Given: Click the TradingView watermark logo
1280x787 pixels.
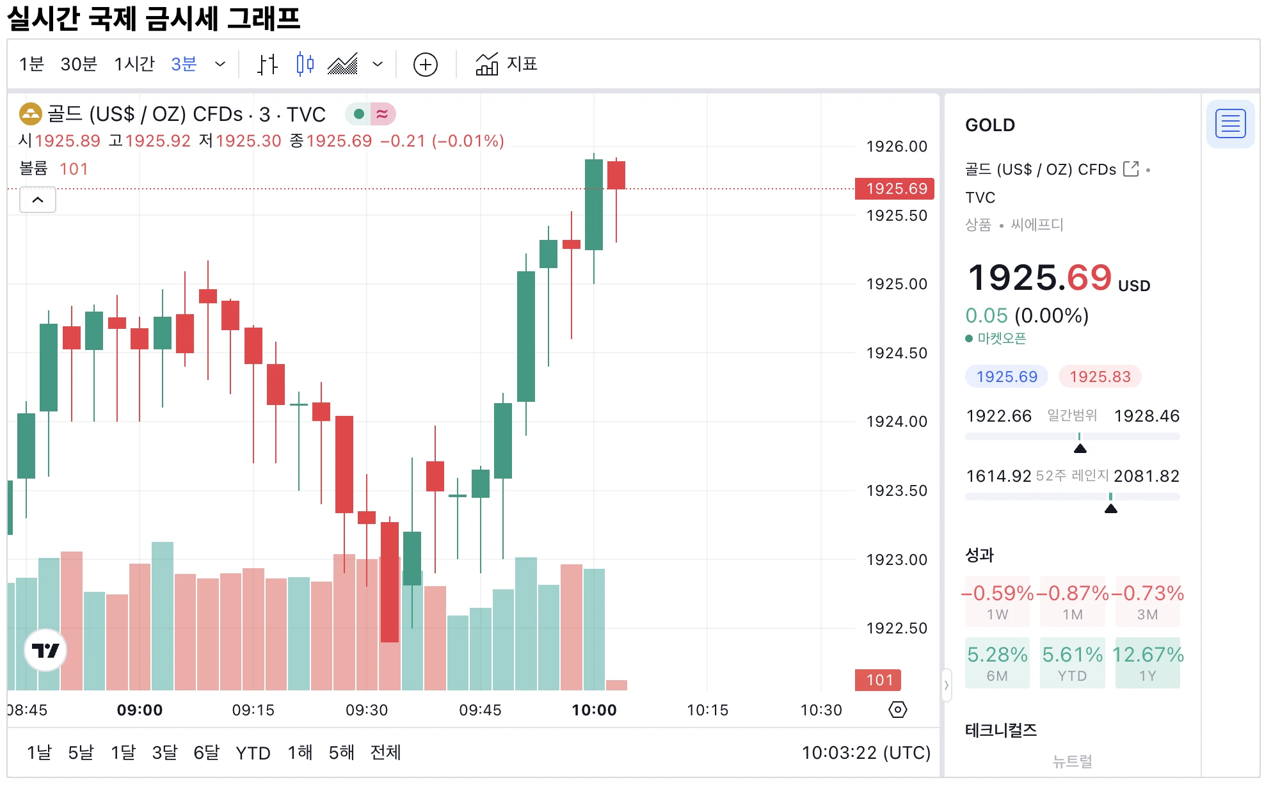Looking at the screenshot, I should pyautogui.click(x=44, y=649).
